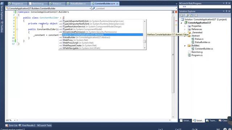Image resolution: width=232 pixels, height=130 pixels.
Task: Click editor horizontal scroll right arrow
Action: [x=170, y=120]
